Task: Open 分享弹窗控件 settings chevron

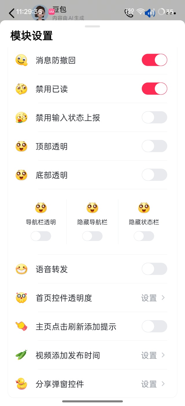Action: [x=163, y=384]
